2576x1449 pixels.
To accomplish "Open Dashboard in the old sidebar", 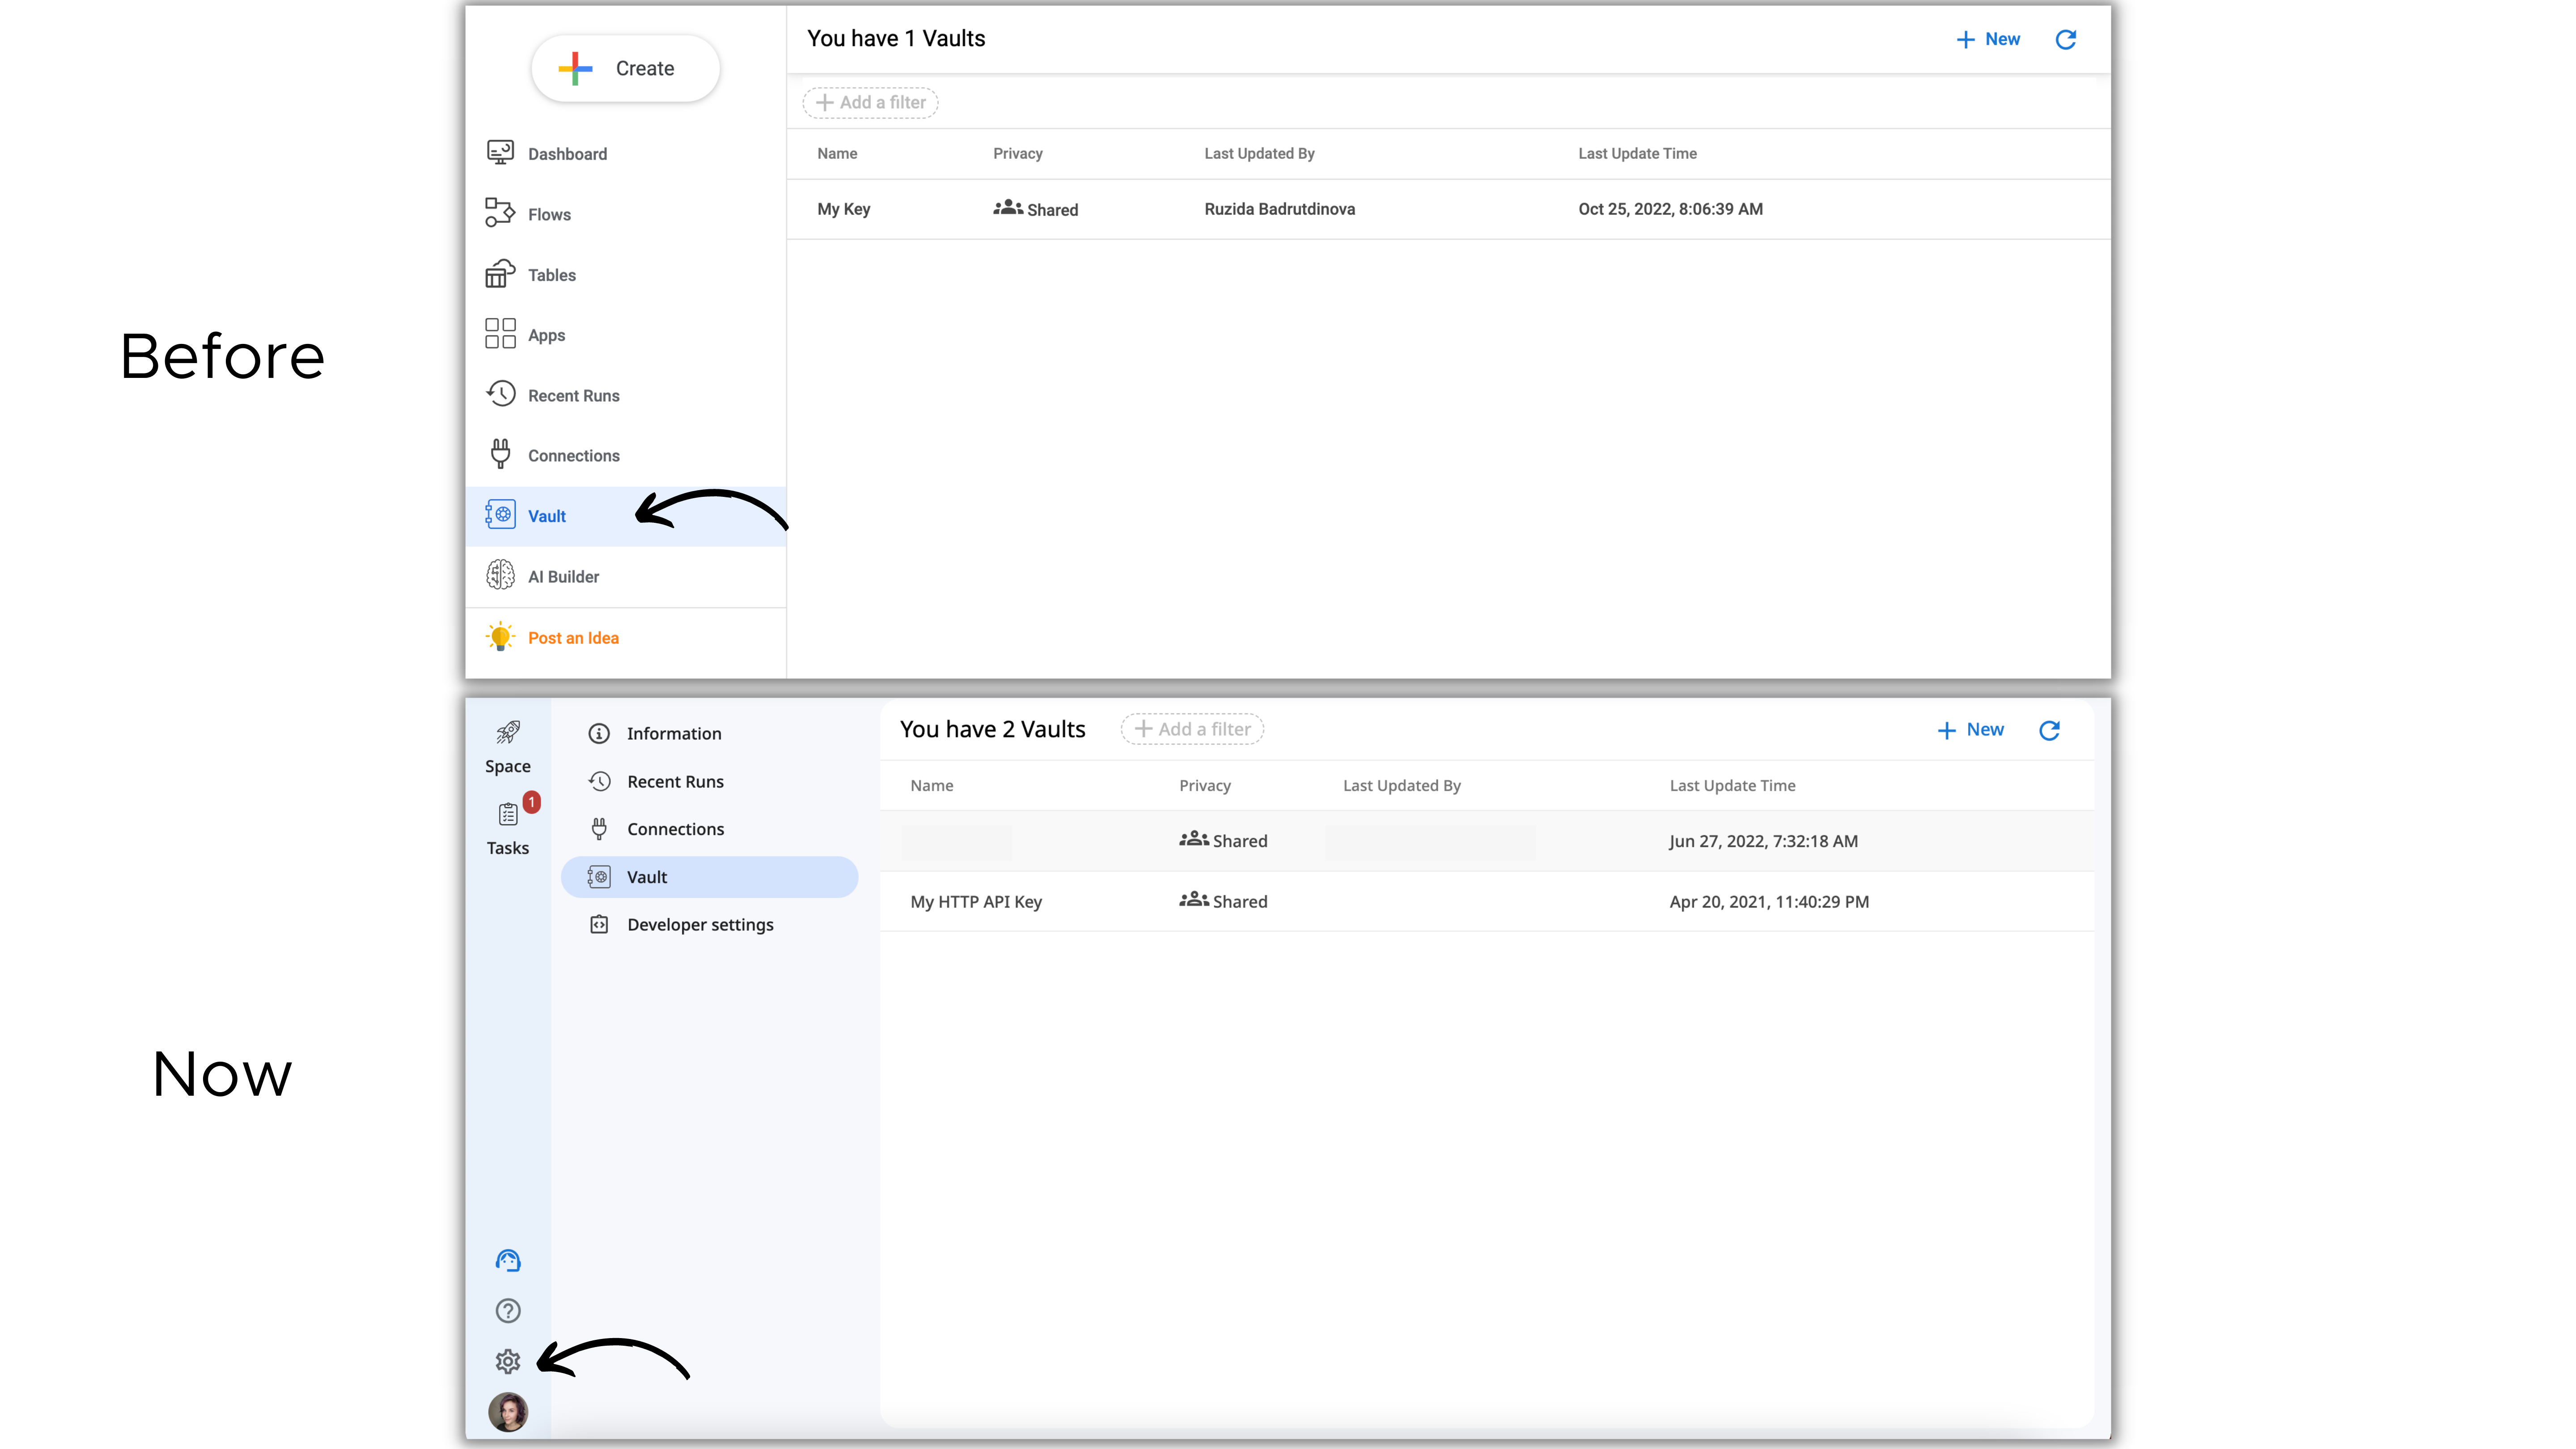I will (x=567, y=154).
